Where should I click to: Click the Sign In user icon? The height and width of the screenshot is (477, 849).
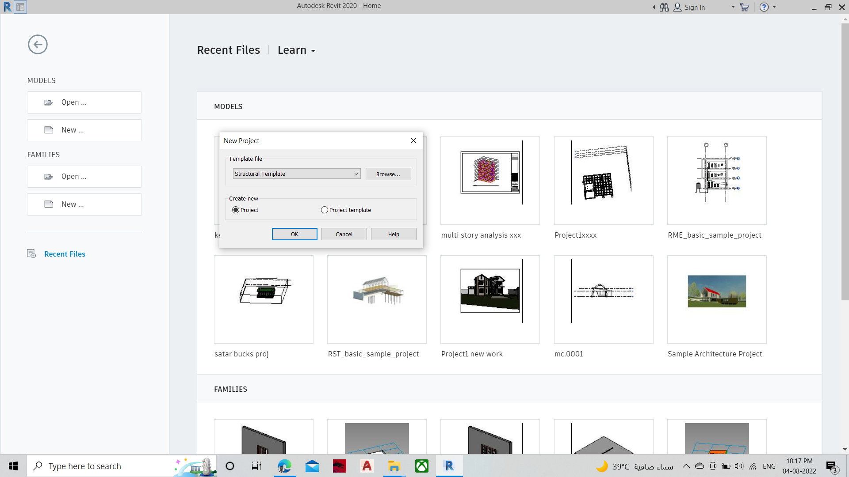(x=677, y=7)
